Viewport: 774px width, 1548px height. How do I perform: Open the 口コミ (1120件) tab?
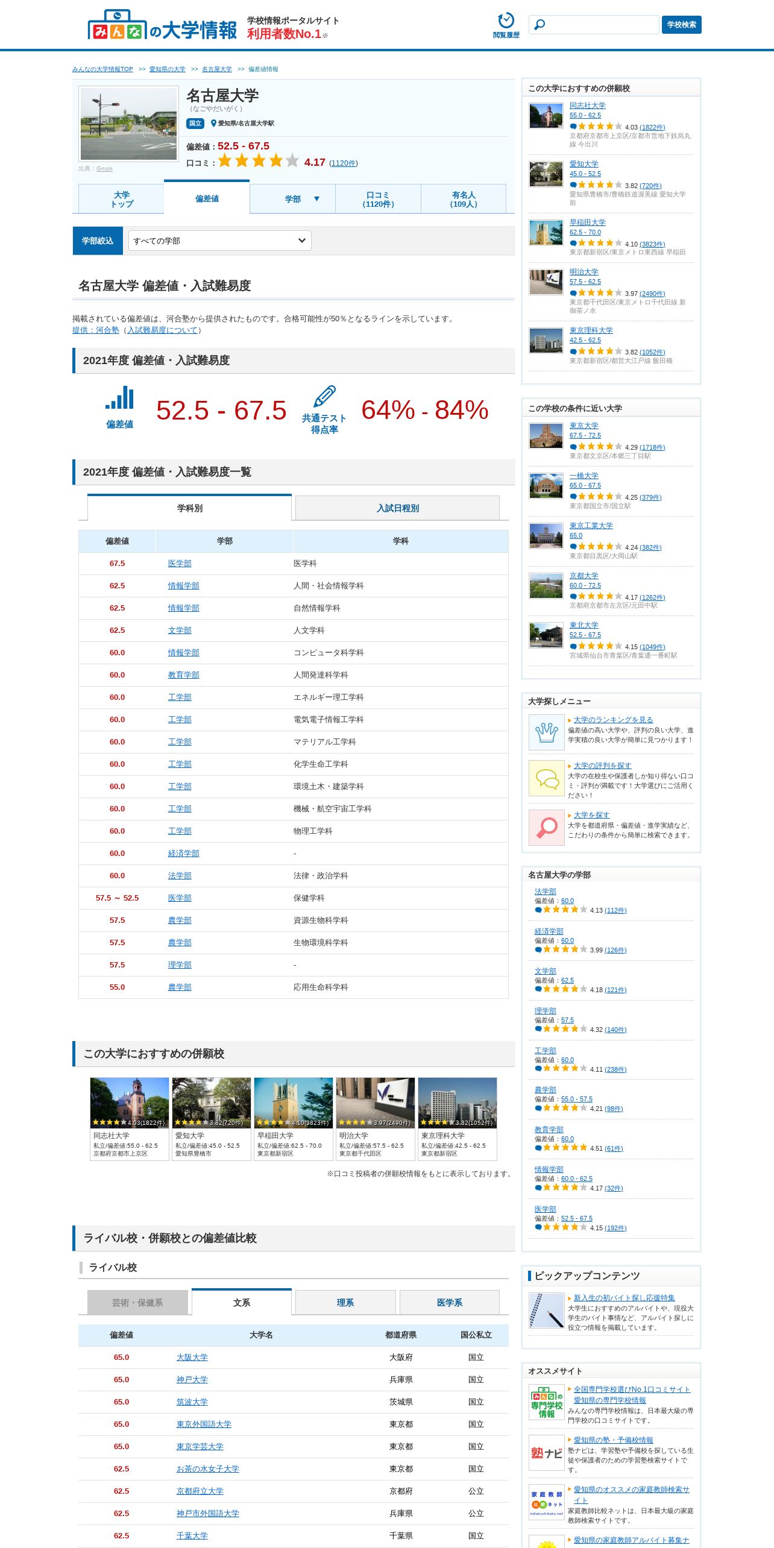pos(378,200)
